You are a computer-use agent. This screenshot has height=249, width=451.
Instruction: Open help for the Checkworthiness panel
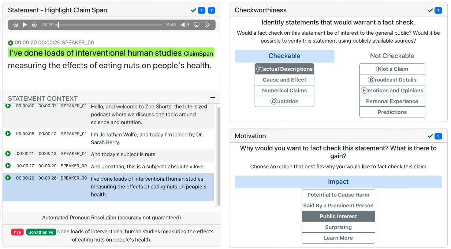[x=438, y=10]
